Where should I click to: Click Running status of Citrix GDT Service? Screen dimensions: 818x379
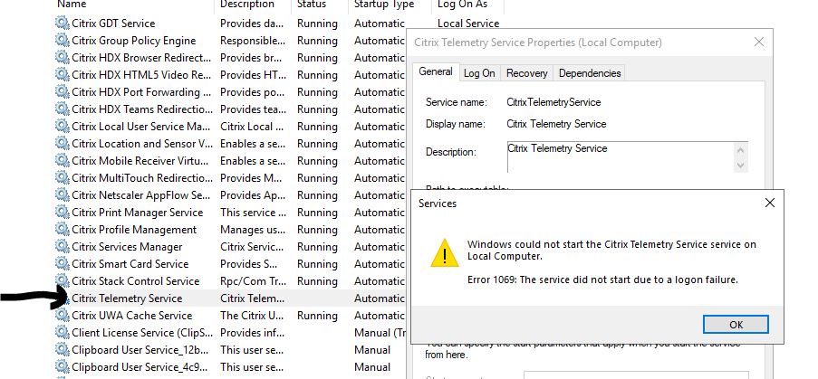[317, 24]
